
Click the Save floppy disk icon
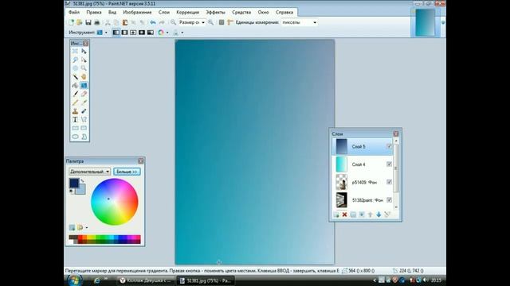[x=88, y=22]
